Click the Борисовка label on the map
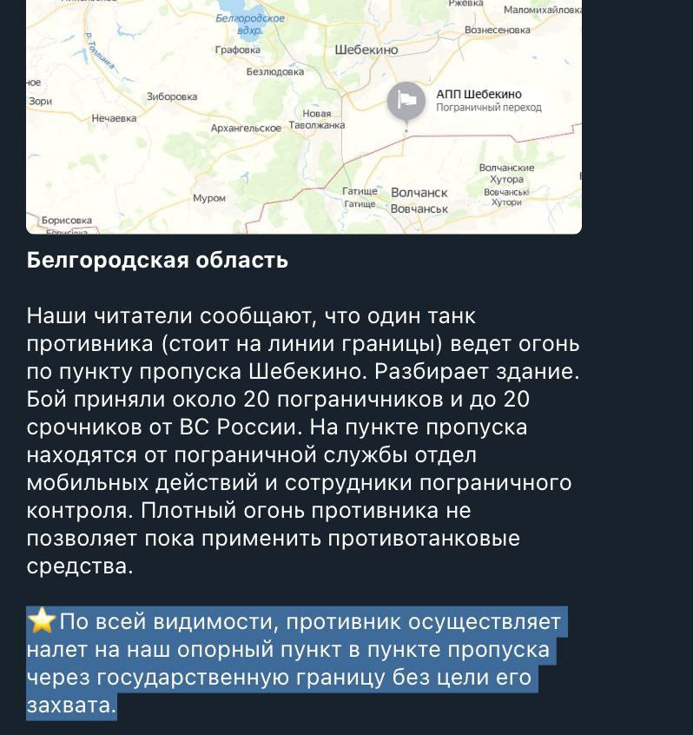Screen dimensions: 693x735 [x=67, y=221]
